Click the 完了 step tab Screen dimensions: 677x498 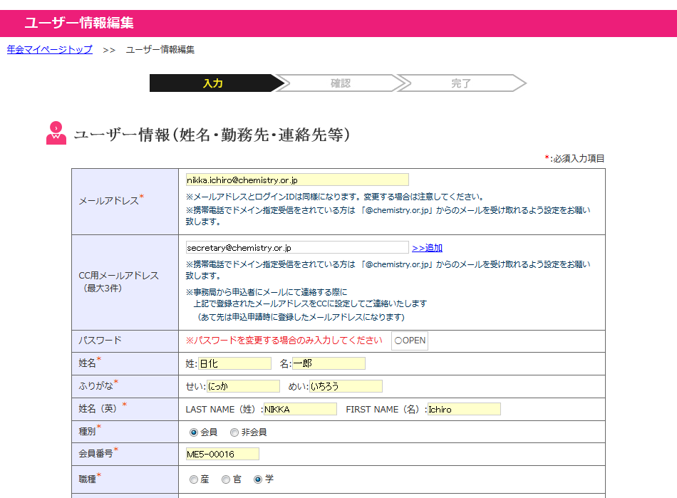click(x=461, y=83)
